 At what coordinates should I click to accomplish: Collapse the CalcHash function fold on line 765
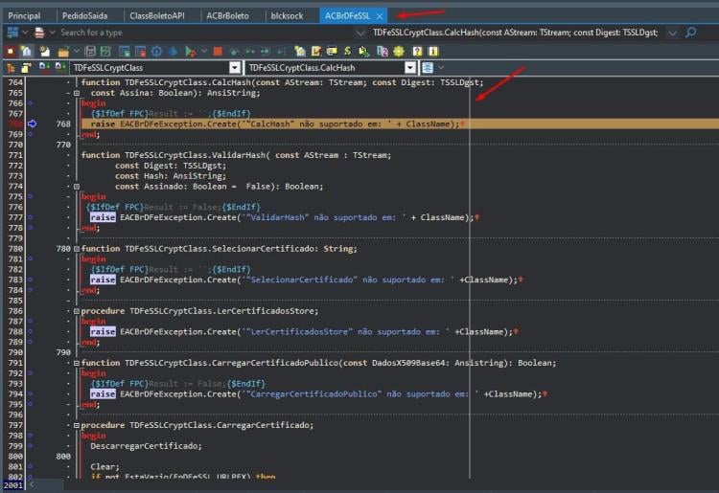click(x=77, y=93)
